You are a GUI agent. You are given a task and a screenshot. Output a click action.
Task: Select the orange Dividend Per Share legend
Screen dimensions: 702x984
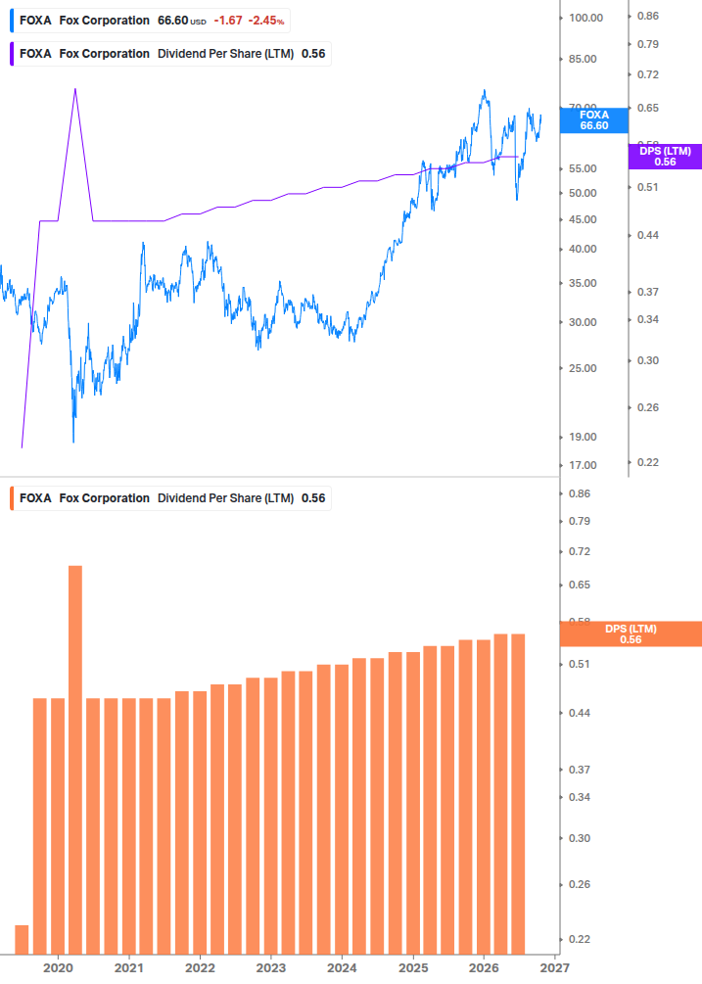170,498
